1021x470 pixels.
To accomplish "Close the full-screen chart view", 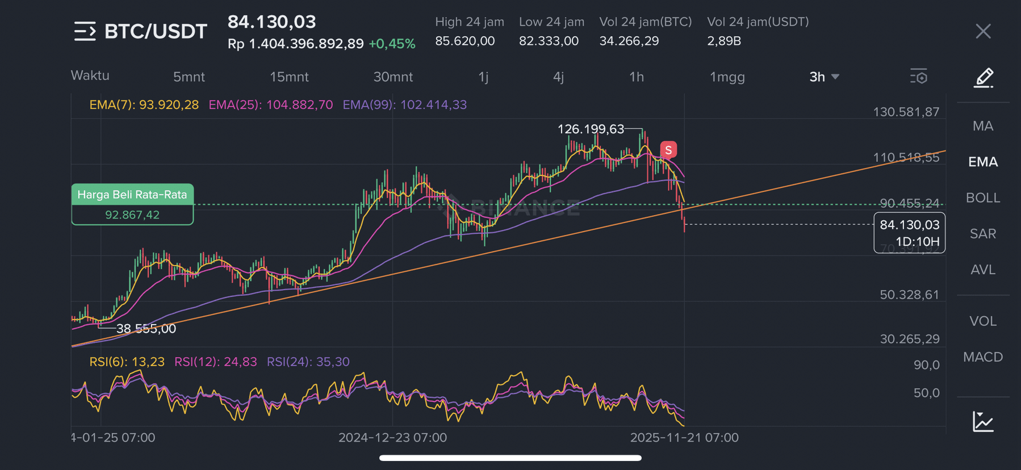I will [983, 31].
